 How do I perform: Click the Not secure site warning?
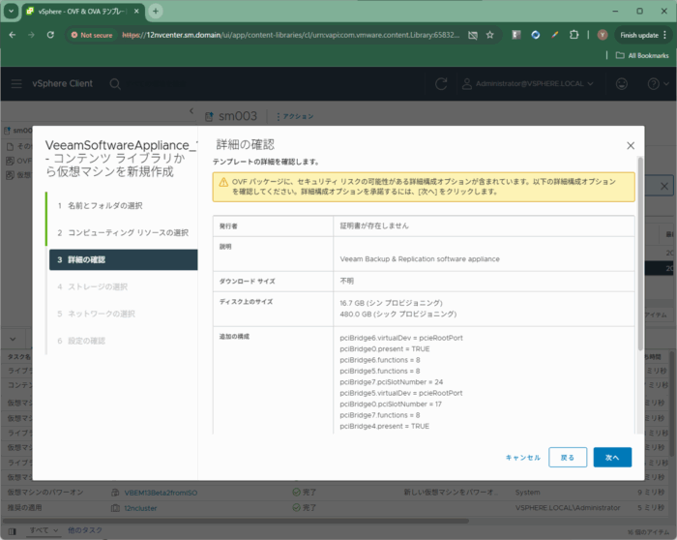click(x=92, y=35)
